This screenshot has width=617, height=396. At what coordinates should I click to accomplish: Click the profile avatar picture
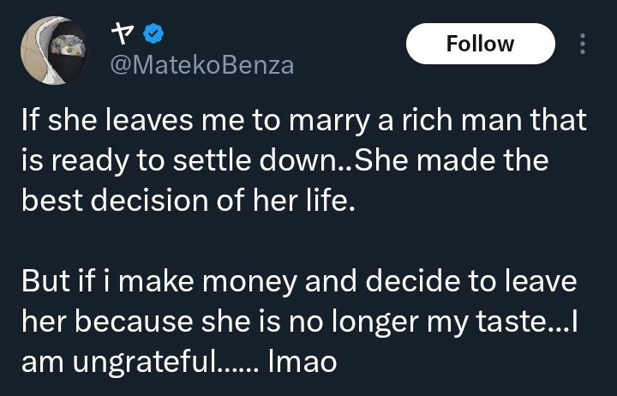[x=54, y=51]
